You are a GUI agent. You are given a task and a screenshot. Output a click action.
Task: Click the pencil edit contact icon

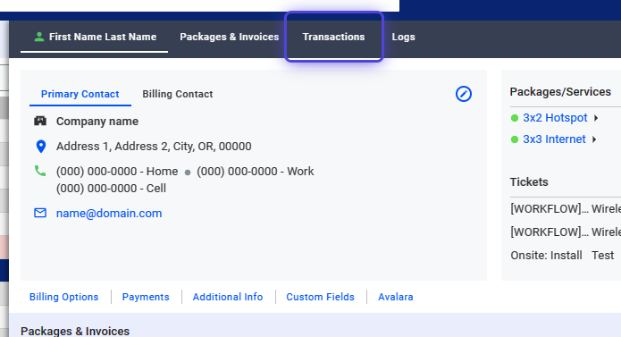[464, 94]
